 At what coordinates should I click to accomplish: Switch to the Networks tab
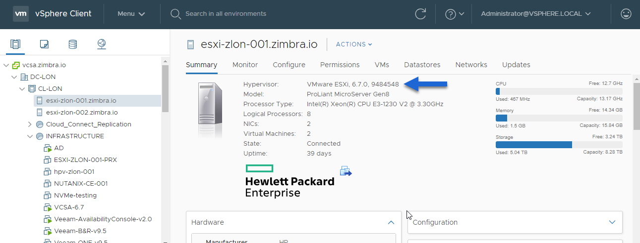pos(471,65)
